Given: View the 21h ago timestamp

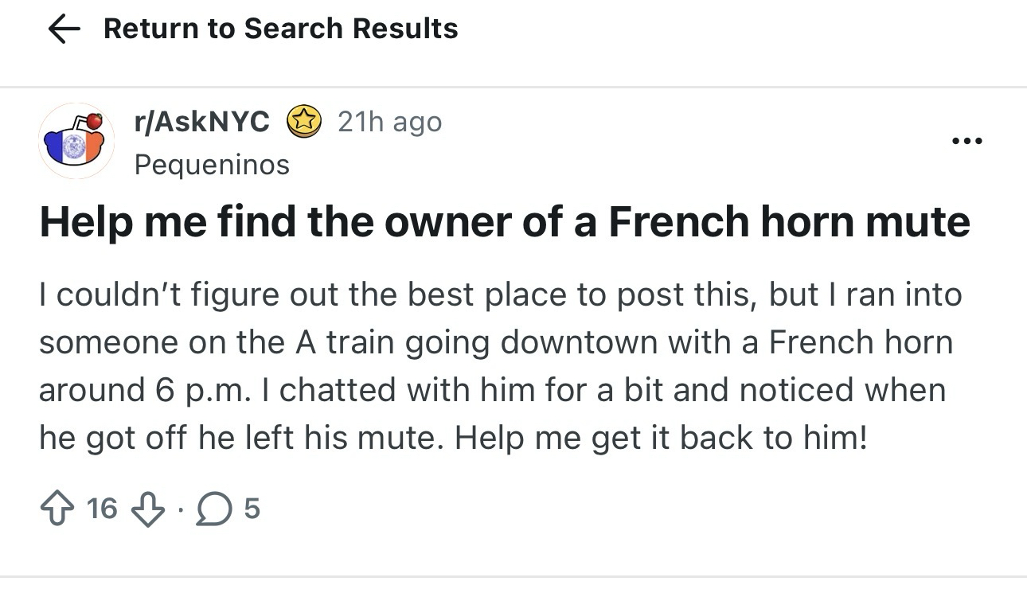Looking at the screenshot, I should (x=389, y=122).
